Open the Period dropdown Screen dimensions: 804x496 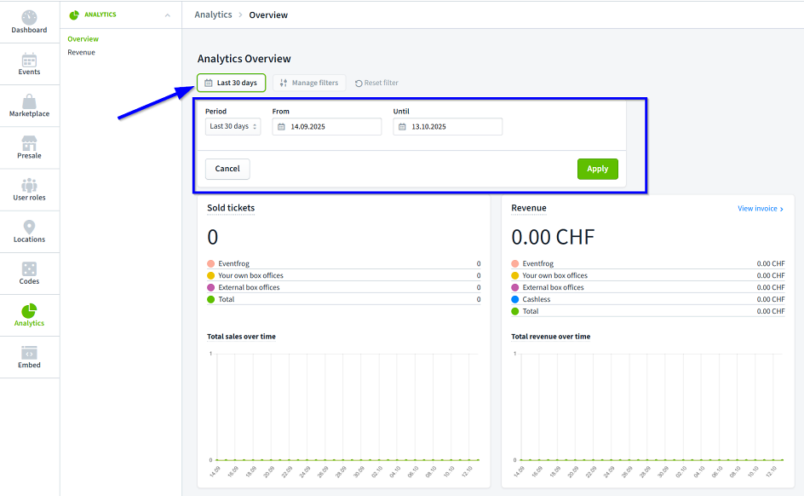coord(233,126)
